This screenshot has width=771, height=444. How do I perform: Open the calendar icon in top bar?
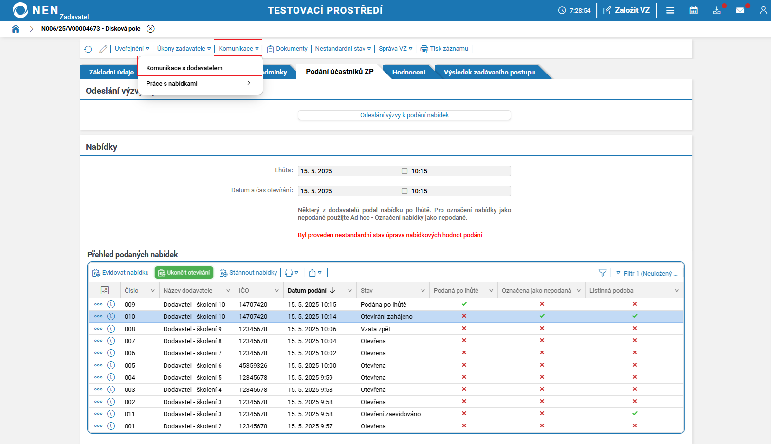(694, 10)
